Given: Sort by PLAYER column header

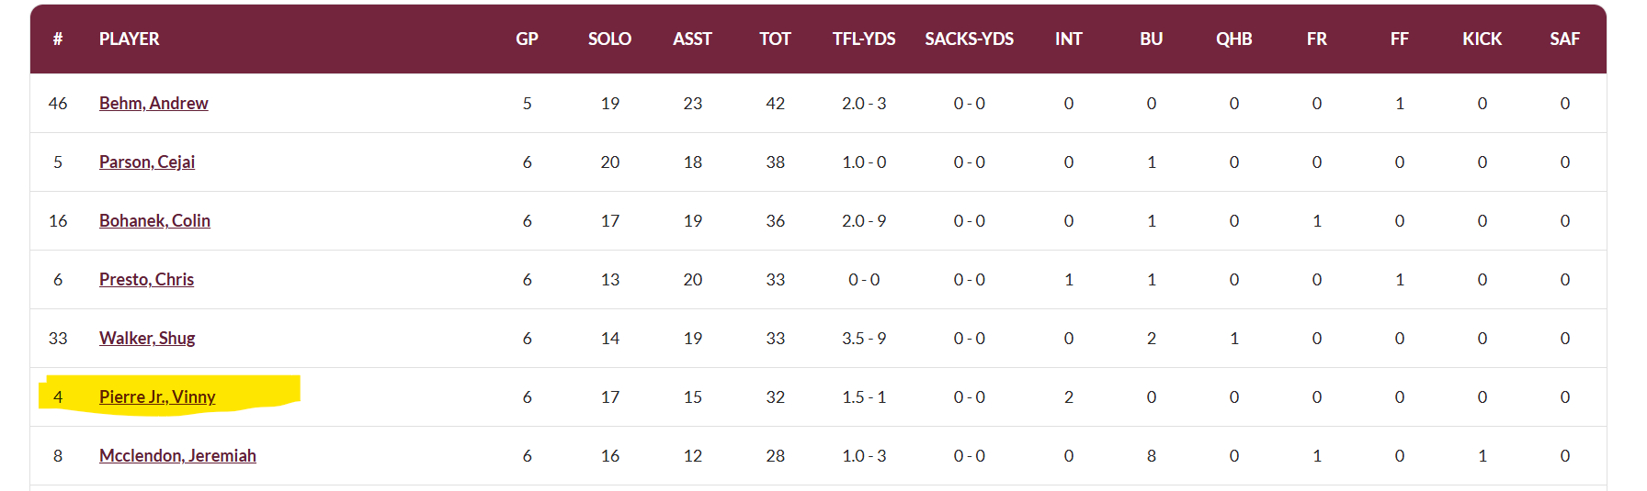Looking at the screenshot, I should (x=130, y=39).
